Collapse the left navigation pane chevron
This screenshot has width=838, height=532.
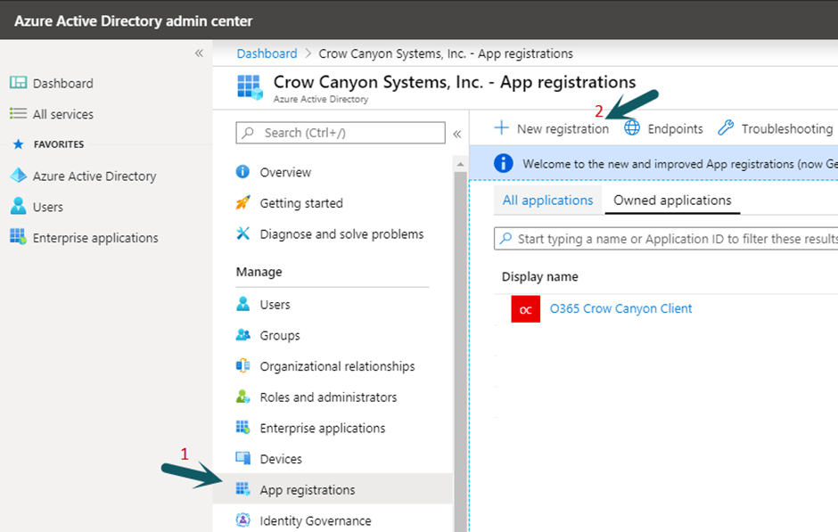coord(200,53)
